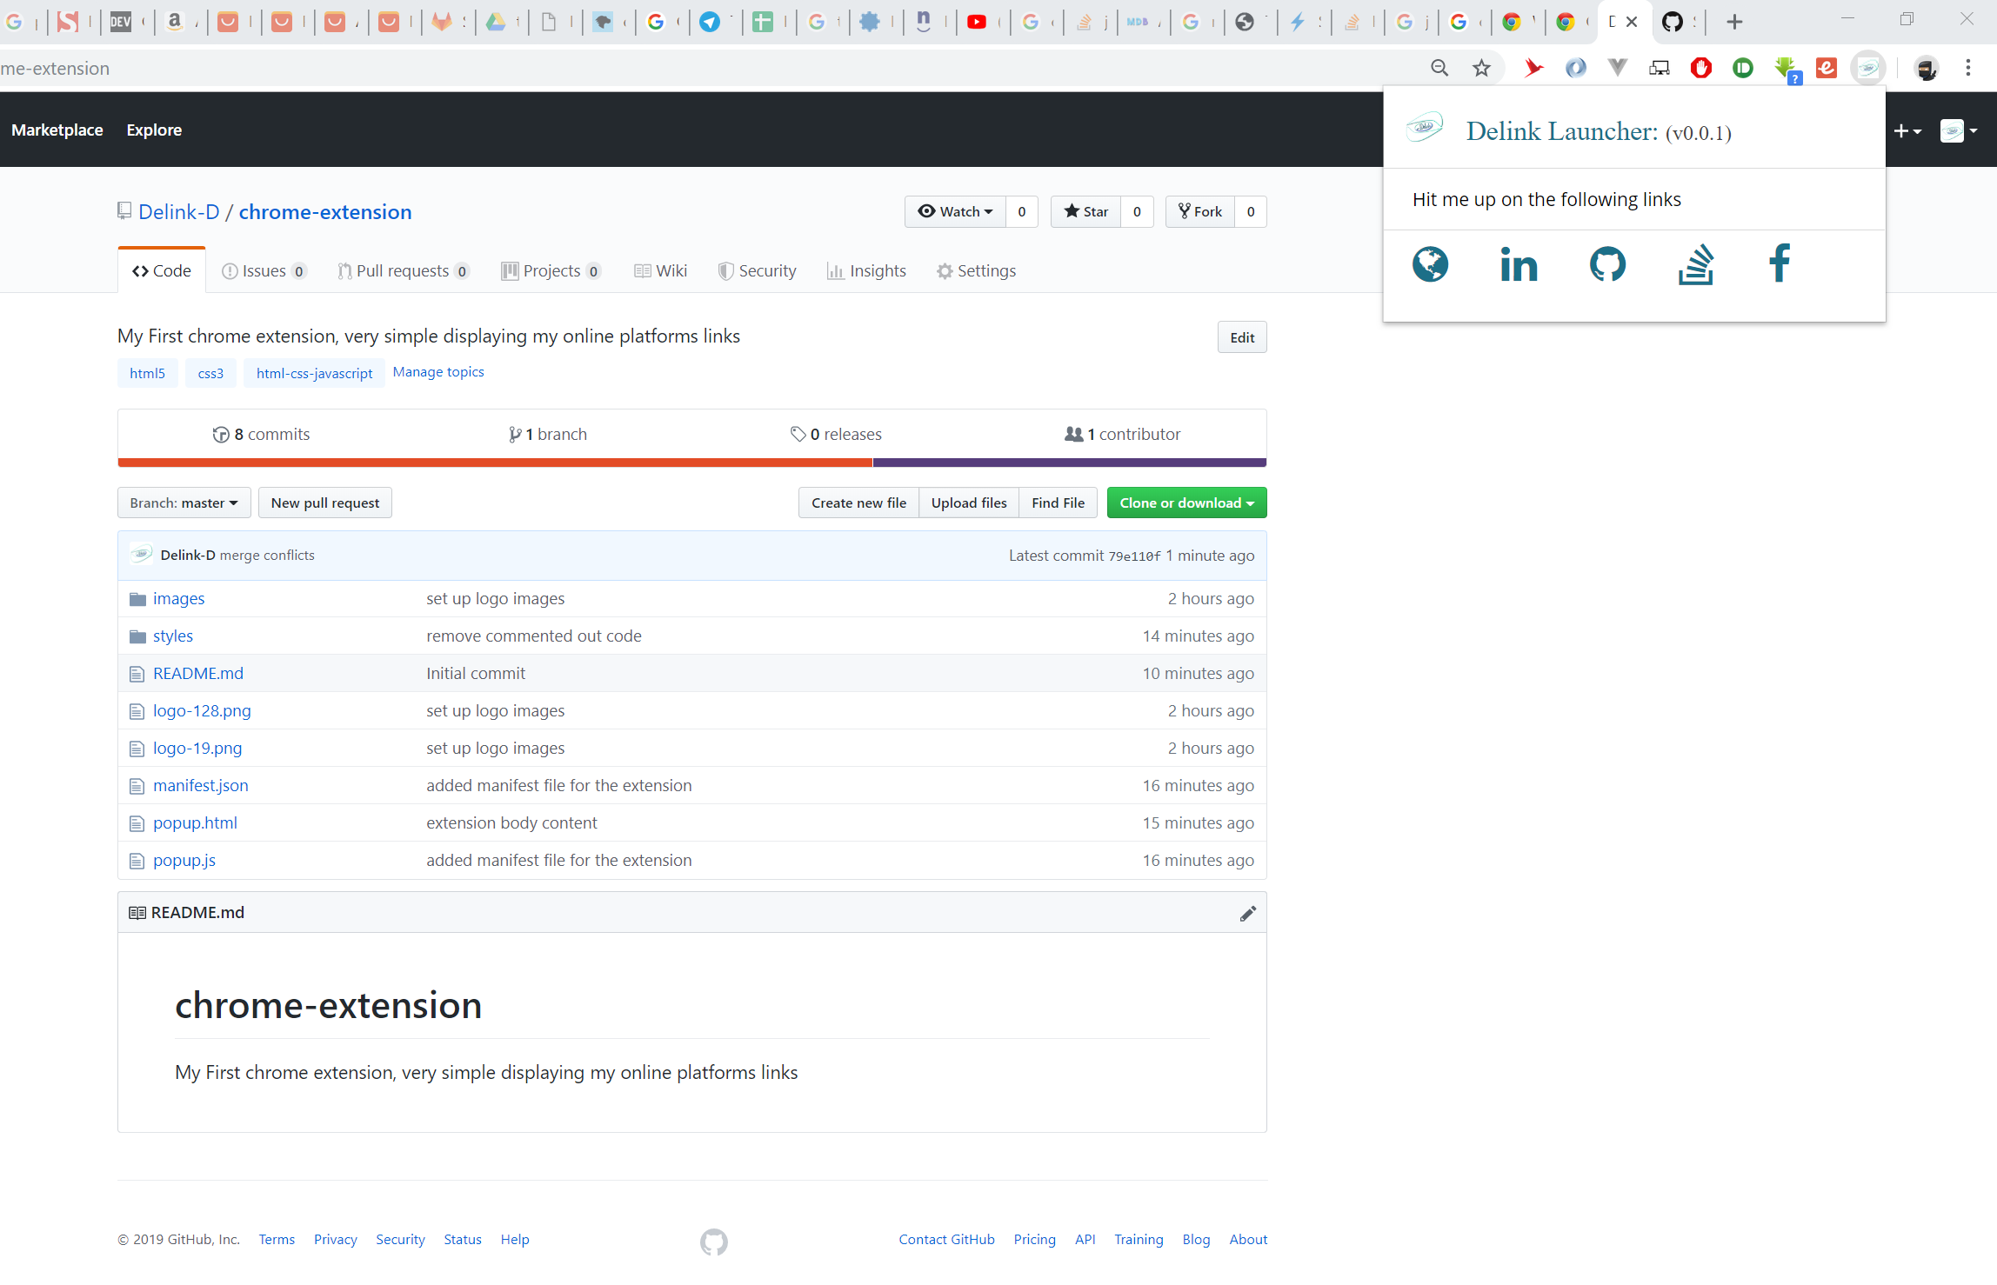
Task: Click the Facebook icon in Delink popup
Action: click(1780, 263)
